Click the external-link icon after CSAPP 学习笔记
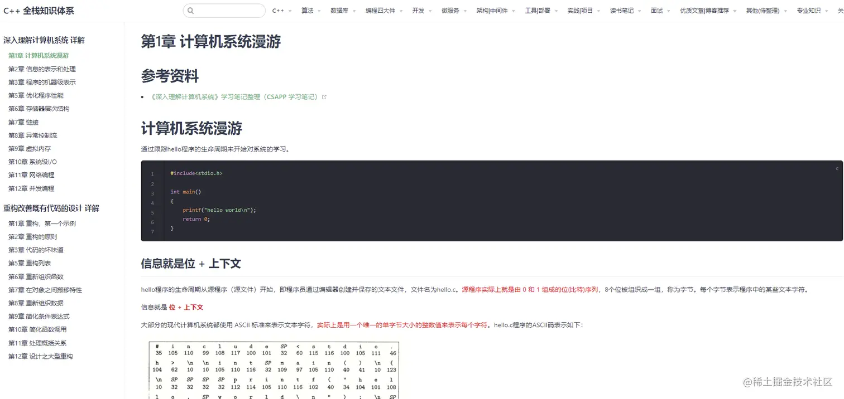 325,96
